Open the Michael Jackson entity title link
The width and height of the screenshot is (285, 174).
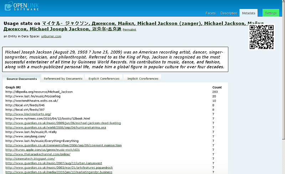133,26
